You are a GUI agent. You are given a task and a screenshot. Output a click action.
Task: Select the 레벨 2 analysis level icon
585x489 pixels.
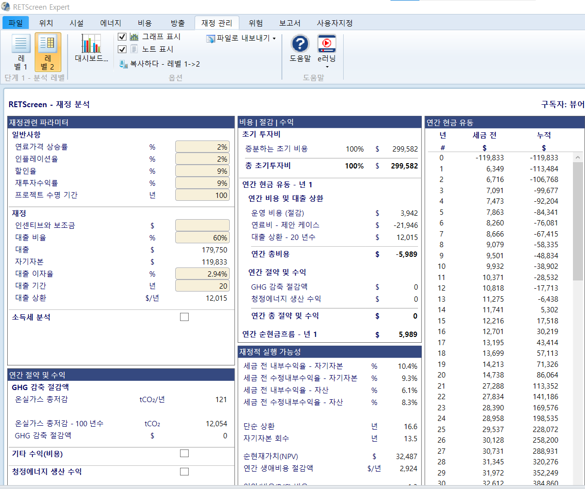(47, 44)
